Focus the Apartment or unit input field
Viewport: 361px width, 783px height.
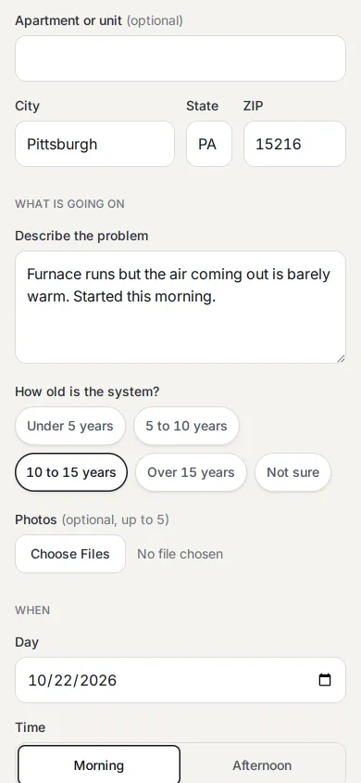coord(180,58)
